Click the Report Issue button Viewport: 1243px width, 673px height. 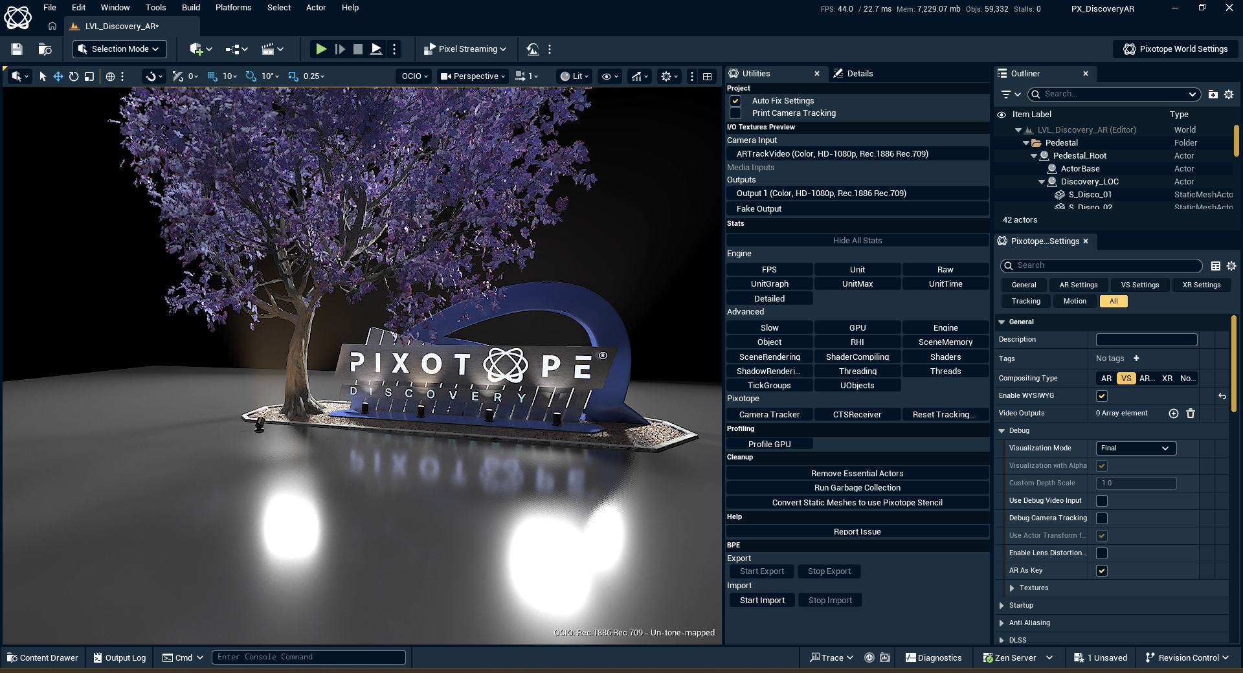point(857,532)
